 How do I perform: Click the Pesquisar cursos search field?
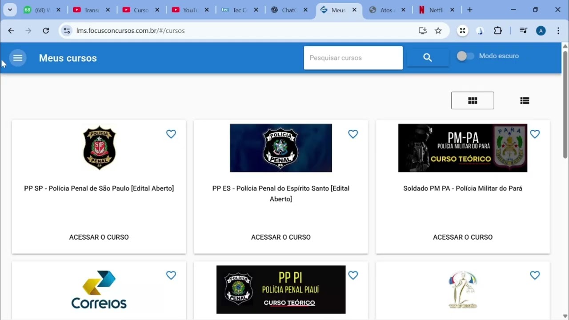tap(353, 58)
